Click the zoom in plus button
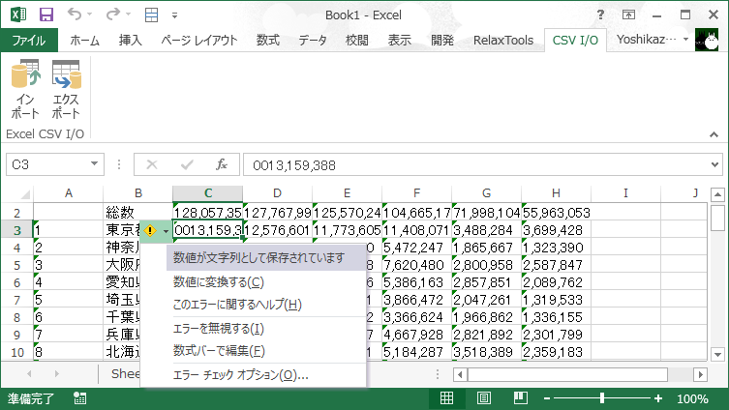The image size is (729, 410). 658,398
